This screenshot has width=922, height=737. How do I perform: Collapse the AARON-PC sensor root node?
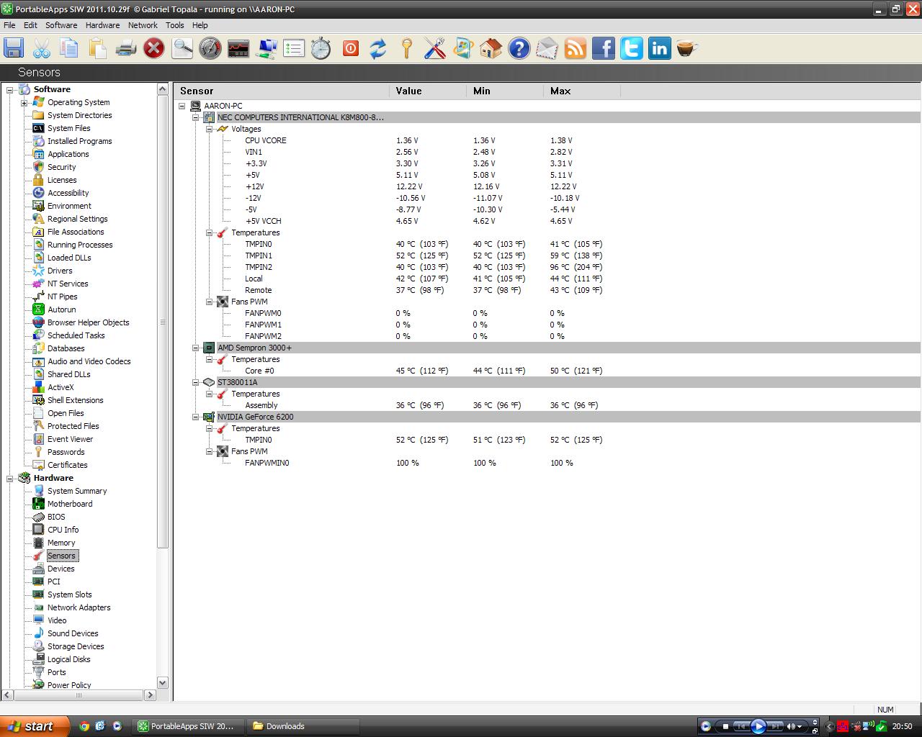click(182, 106)
